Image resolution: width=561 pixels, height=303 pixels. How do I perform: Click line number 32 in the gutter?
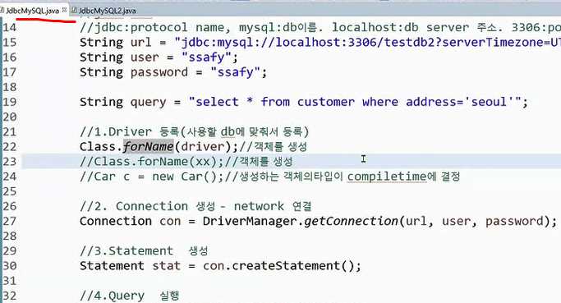pyautogui.click(x=10, y=296)
